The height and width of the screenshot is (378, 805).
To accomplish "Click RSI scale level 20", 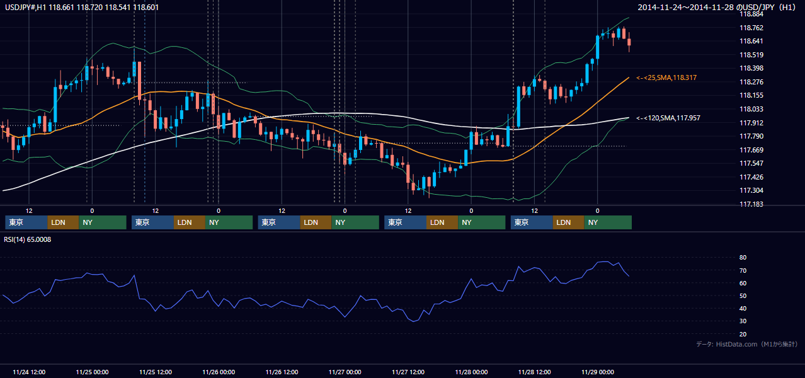I will (743, 334).
